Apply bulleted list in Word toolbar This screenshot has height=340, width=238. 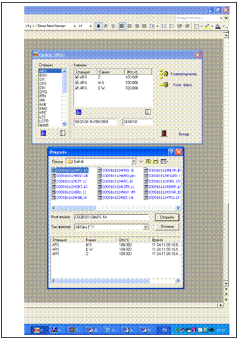tap(172, 26)
